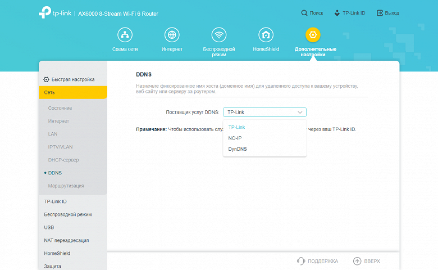Image resolution: width=438 pixels, height=270 pixels.
Task: Collapse the Сеть sidebar section
Action: pos(73,92)
